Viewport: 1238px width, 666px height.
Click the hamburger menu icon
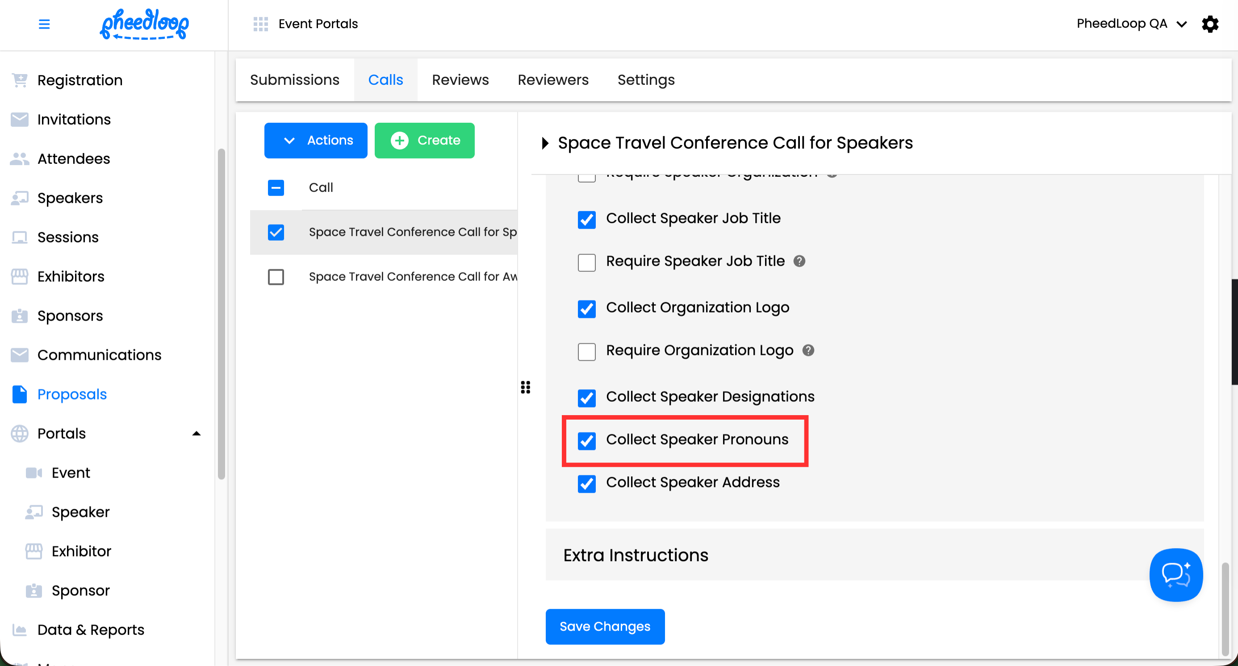pyautogui.click(x=44, y=24)
